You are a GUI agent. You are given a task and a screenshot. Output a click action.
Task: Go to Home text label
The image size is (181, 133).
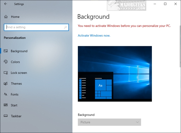pos(15,17)
